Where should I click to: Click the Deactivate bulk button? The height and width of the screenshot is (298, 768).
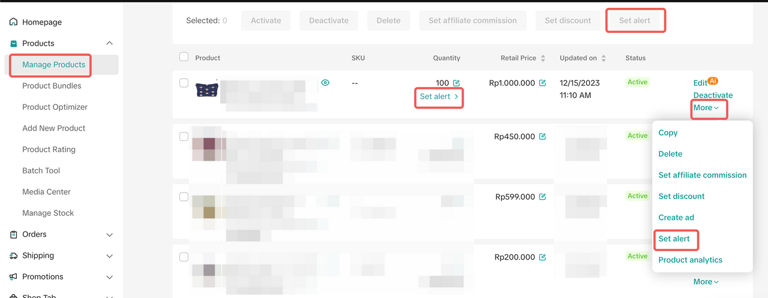click(329, 20)
